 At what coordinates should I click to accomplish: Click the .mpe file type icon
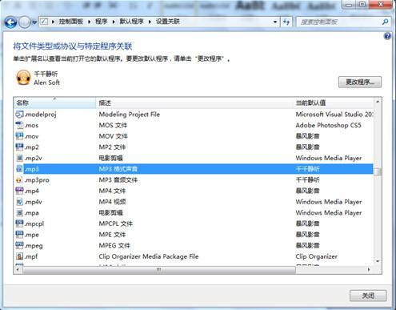tap(19, 235)
